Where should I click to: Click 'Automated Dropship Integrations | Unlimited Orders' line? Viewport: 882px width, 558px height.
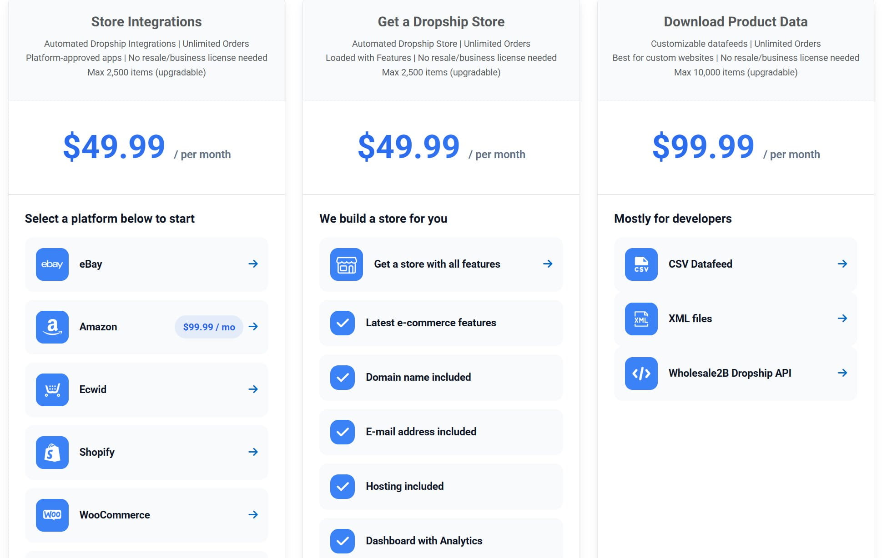click(x=146, y=44)
